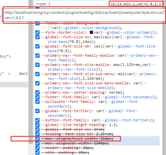
Task: Select the --button--font-family property name
Action: click(x=64, y=120)
